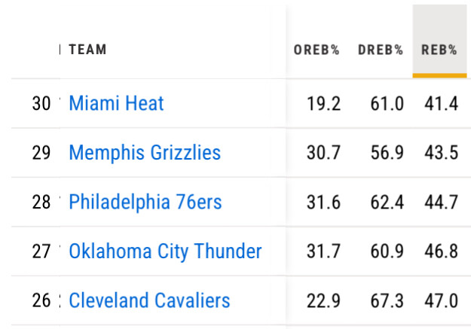Open the Memphis Grizzlies team link

[x=145, y=153]
